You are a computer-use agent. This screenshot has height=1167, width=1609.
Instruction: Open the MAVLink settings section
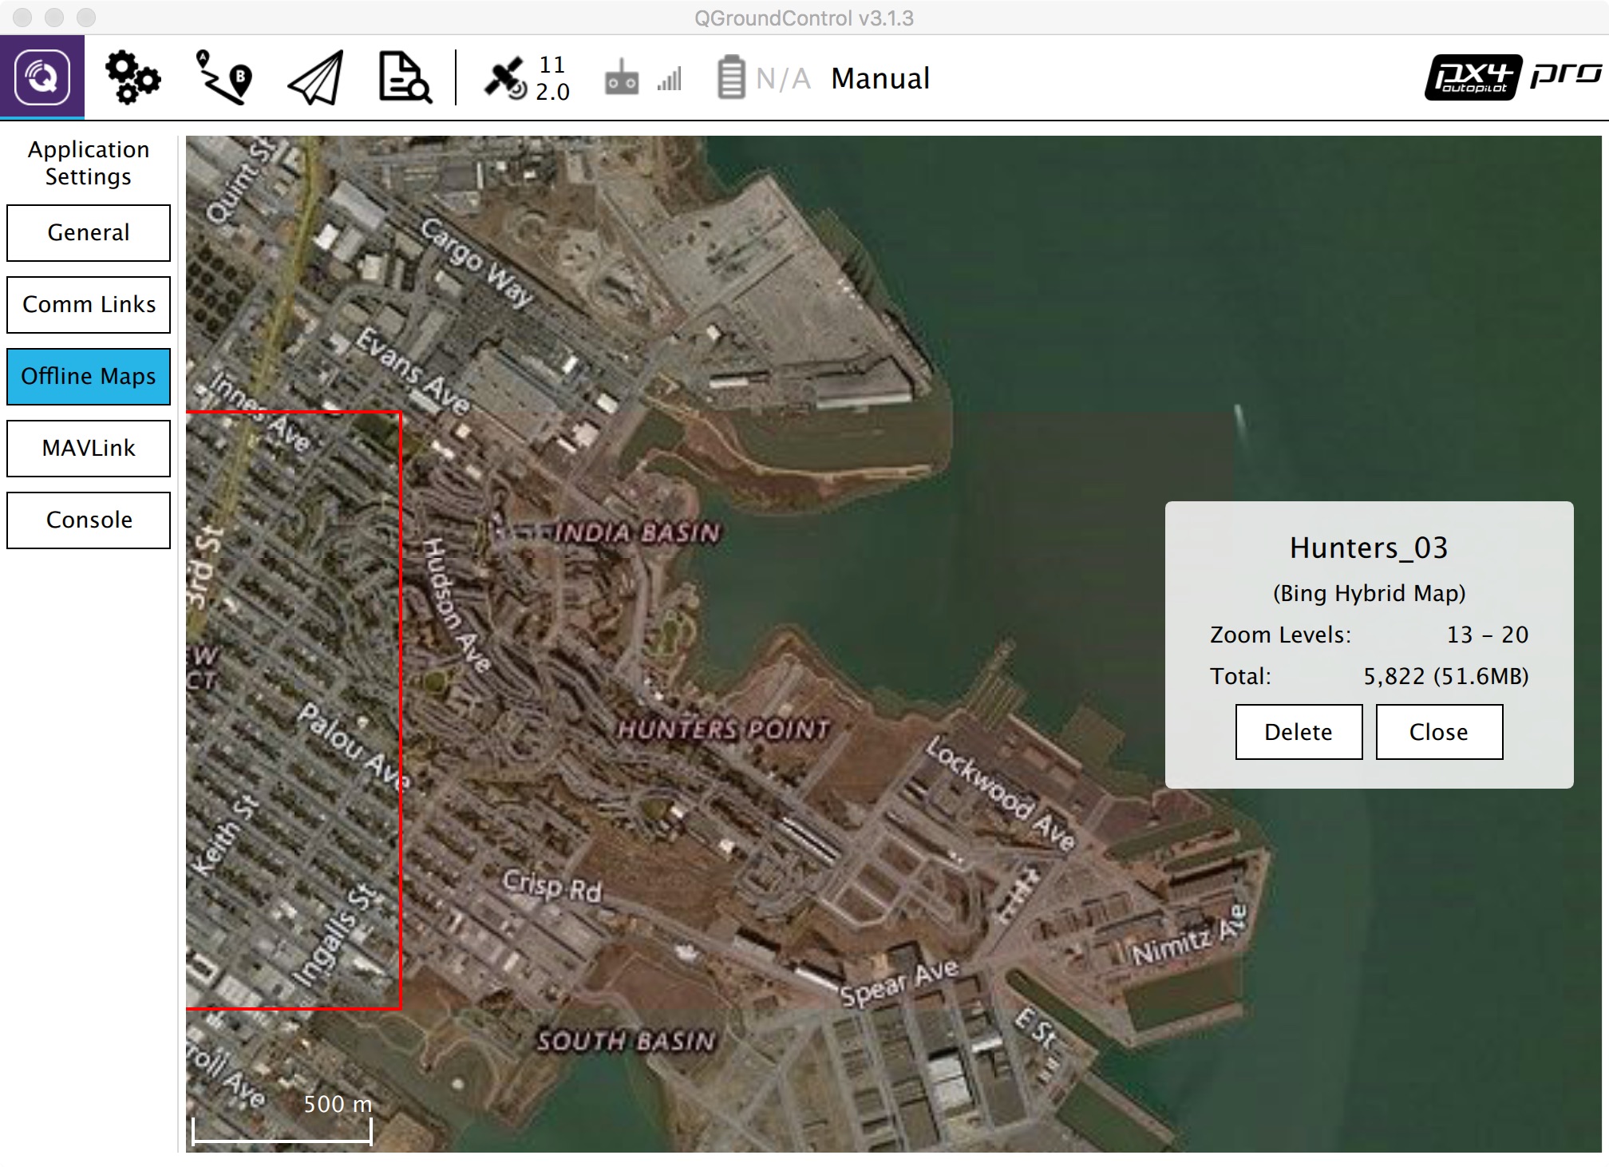[x=88, y=448]
